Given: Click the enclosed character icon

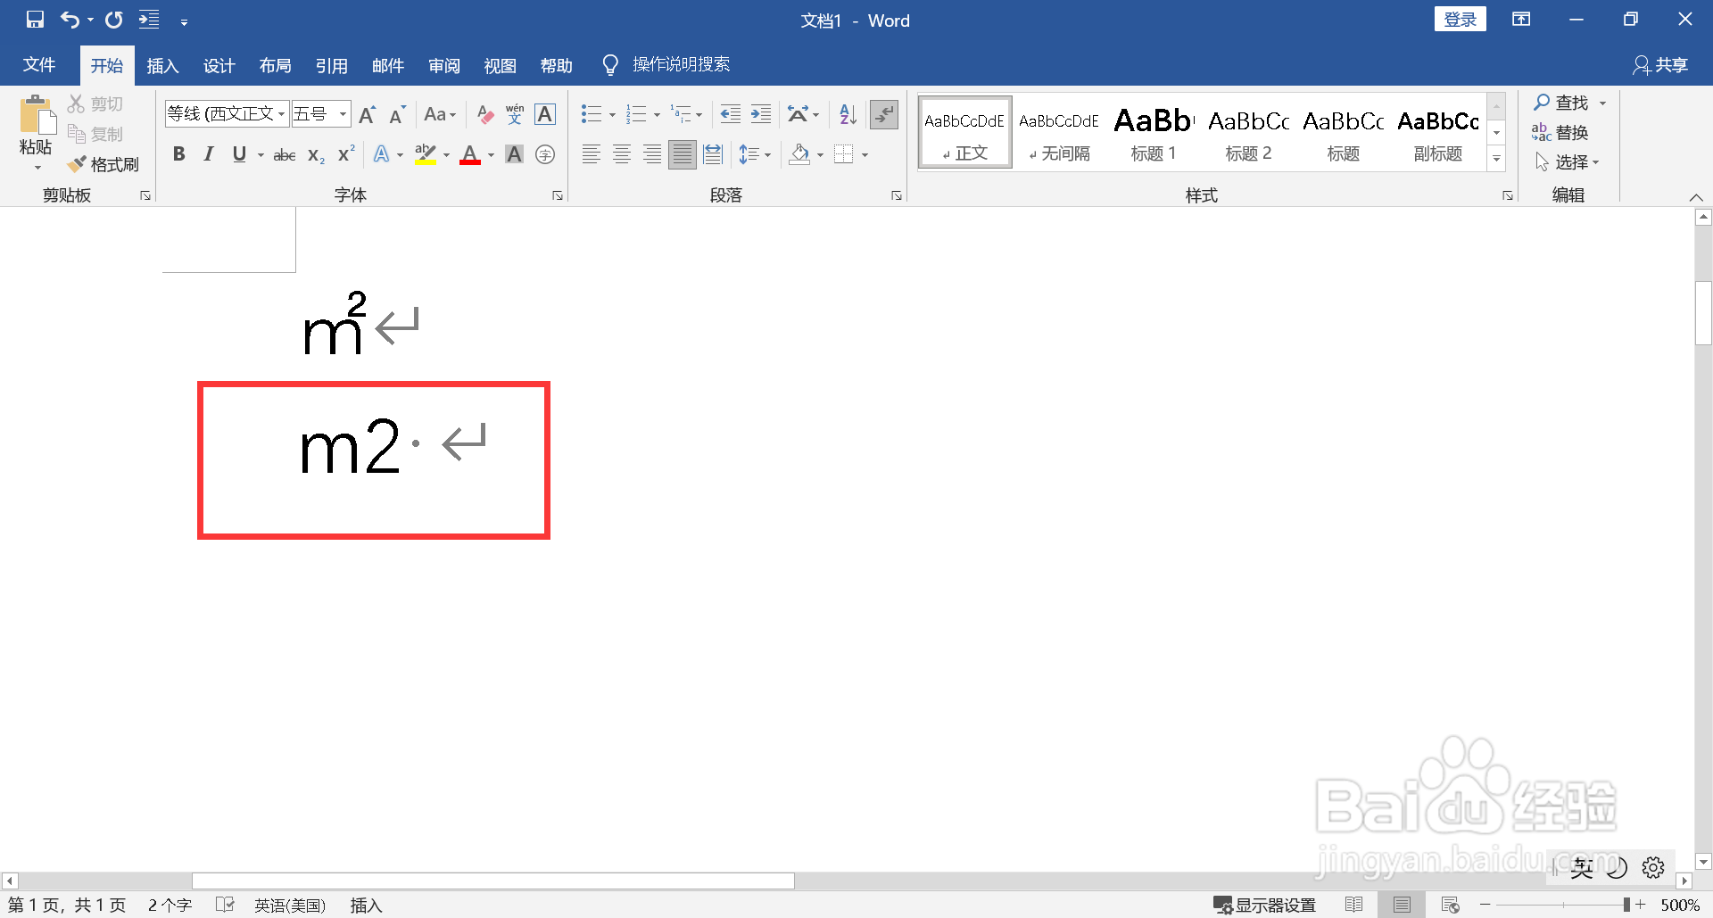Looking at the screenshot, I should pyautogui.click(x=545, y=155).
